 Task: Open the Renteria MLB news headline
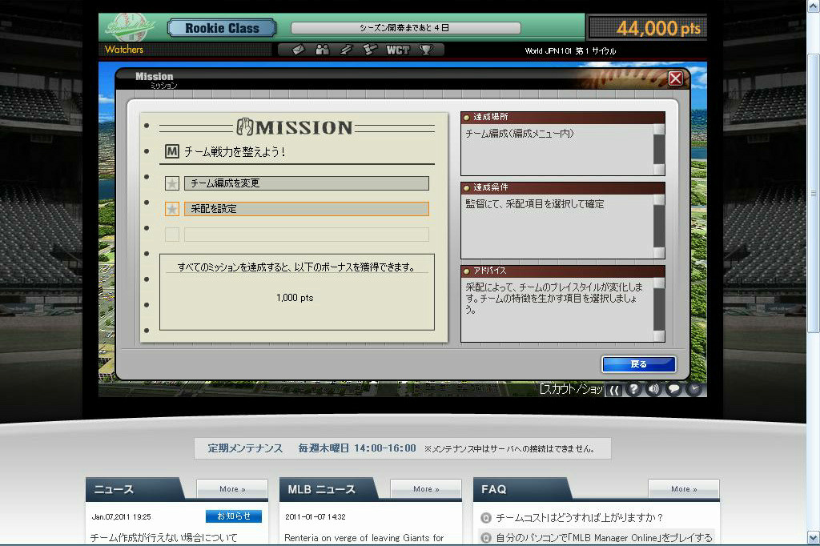tap(364, 538)
